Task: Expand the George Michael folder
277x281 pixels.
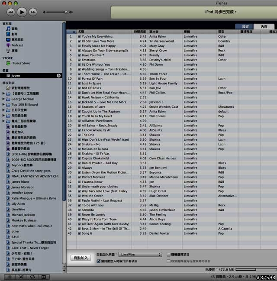Action: [3, 99]
